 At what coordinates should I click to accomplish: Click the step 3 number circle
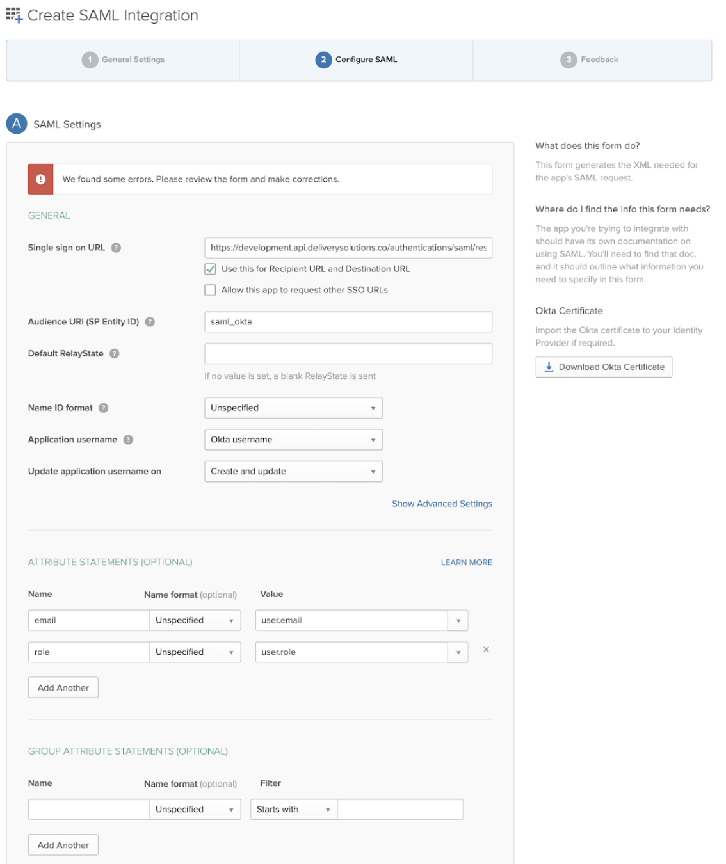569,60
